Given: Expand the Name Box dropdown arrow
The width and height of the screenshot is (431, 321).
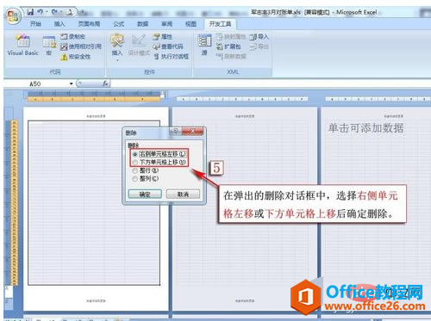Looking at the screenshot, I should (x=71, y=83).
